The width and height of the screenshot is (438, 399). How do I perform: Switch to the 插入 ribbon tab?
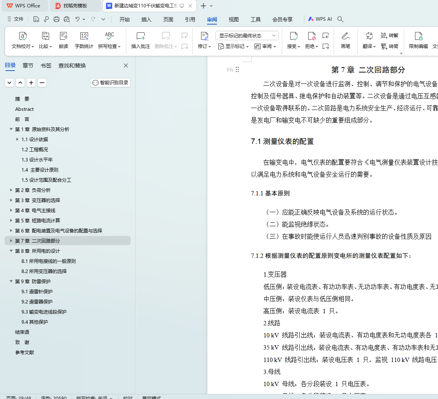(147, 19)
